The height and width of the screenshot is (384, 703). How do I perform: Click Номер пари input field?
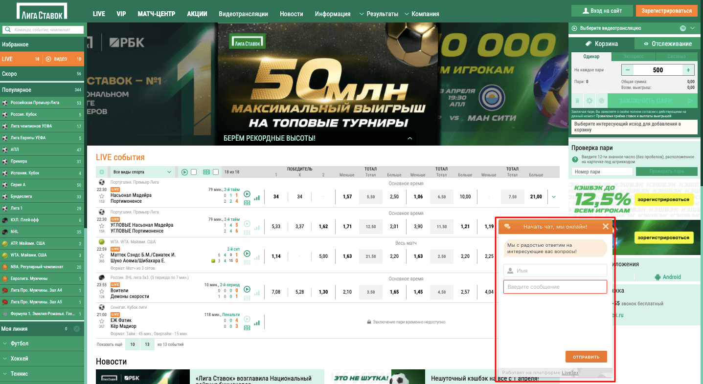602,171
